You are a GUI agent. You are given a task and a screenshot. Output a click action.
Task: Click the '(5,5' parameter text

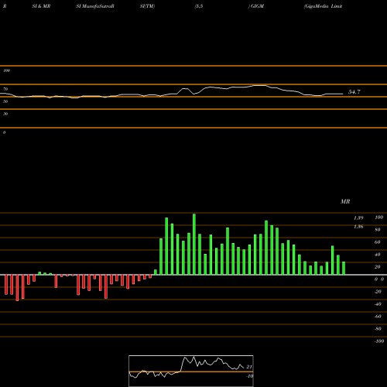199,6
